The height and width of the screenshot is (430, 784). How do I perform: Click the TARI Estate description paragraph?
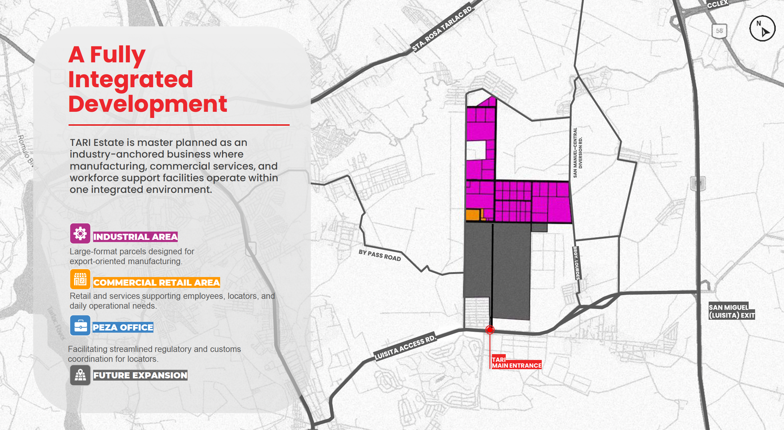[174, 166]
